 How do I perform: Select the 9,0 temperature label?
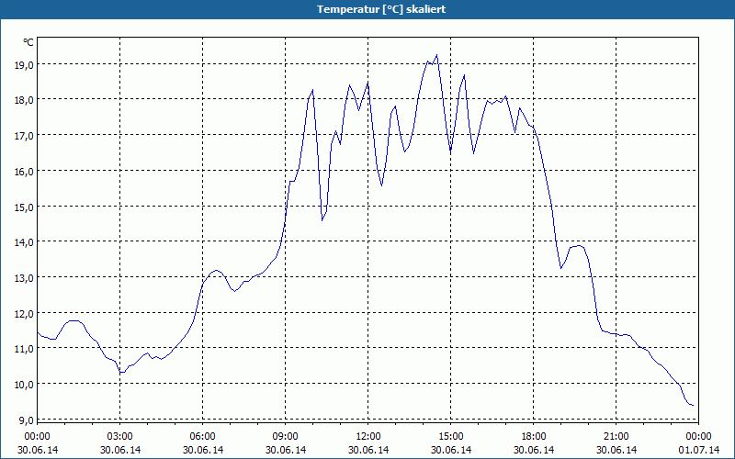26,420
